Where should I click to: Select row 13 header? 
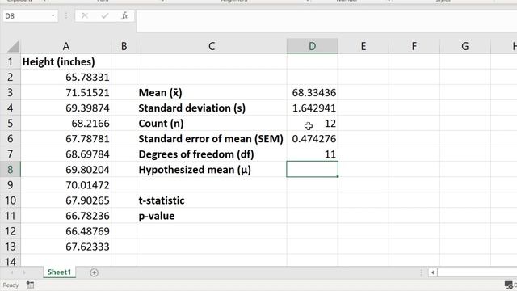11,247
